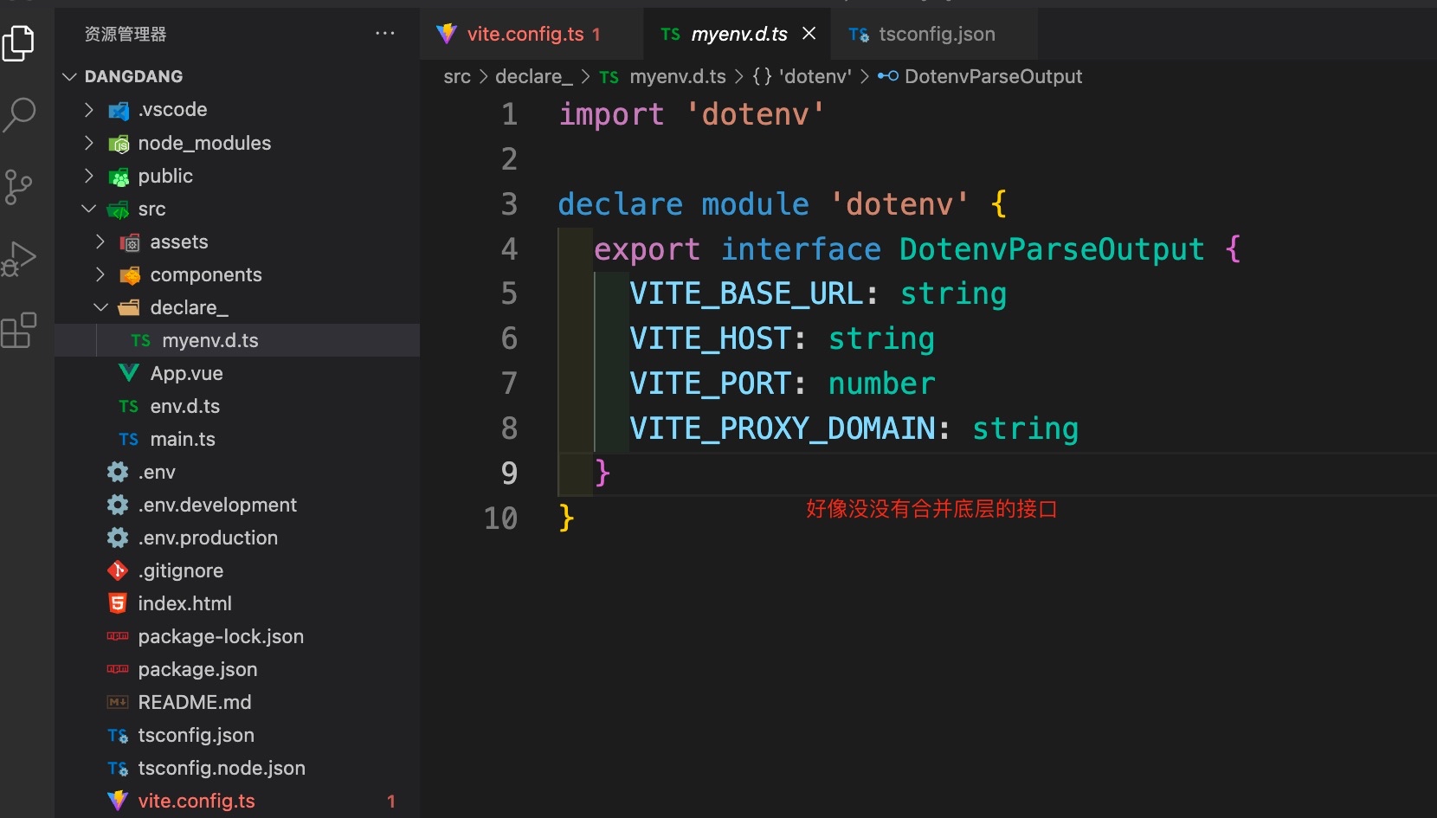Click line number 1 in the gutter

point(510,114)
